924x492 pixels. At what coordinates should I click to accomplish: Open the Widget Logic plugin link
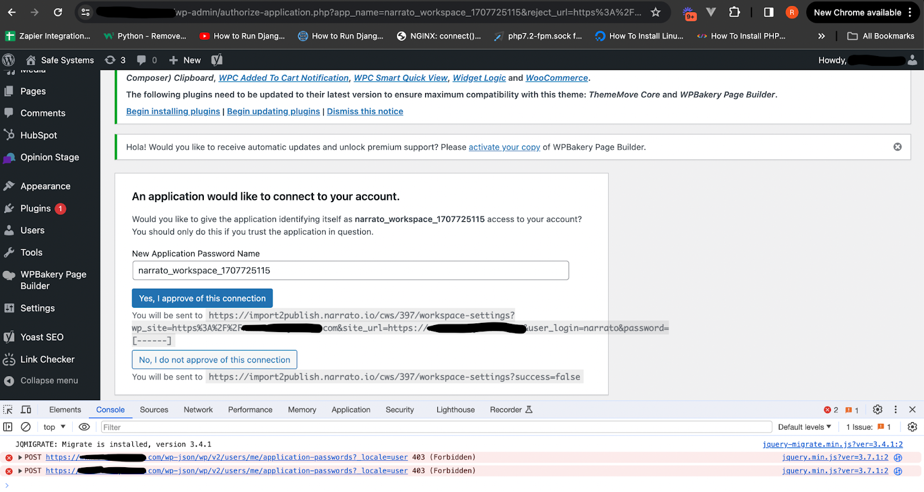(x=479, y=78)
